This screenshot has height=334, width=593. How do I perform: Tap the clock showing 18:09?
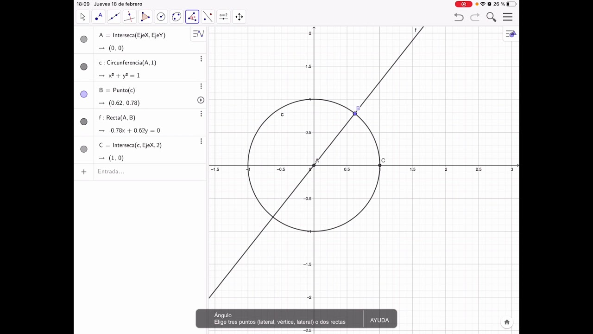[83, 4]
